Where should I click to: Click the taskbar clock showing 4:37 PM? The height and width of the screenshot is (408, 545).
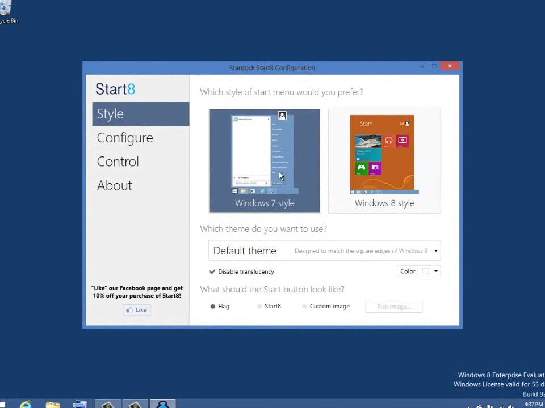tap(533, 405)
